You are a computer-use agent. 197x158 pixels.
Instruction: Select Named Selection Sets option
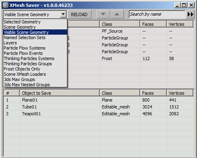tap(35, 37)
